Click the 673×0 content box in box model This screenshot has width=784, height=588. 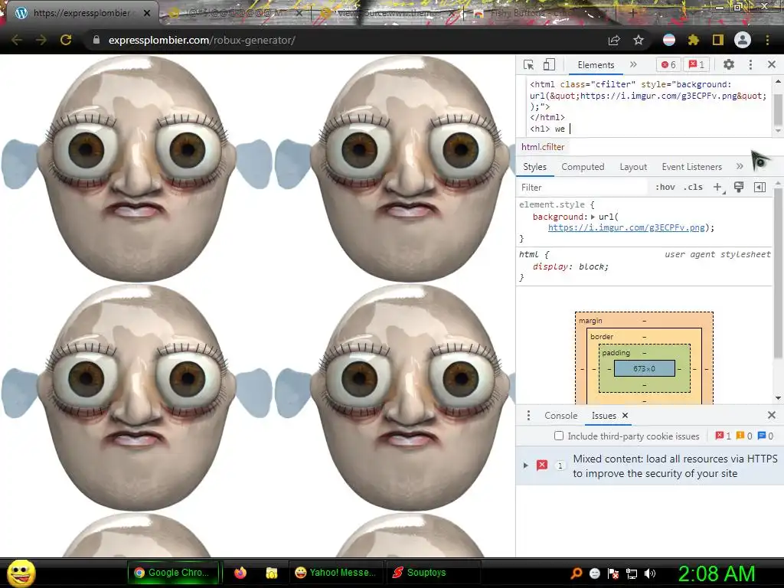click(x=644, y=368)
